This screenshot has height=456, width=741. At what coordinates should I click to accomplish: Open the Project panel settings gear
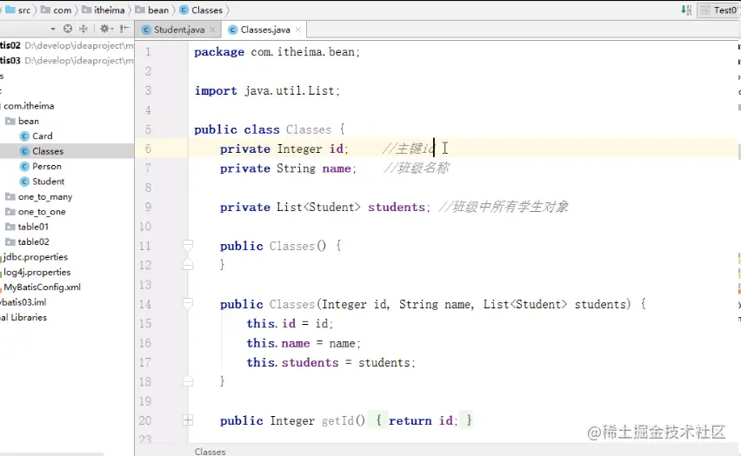coord(106,30)
